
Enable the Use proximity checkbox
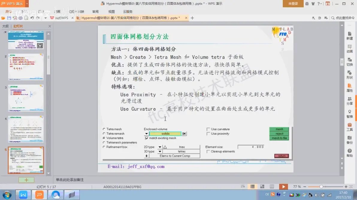tap(208, 134)
